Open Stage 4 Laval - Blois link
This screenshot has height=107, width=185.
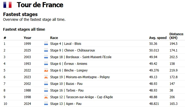pos(65,44)
